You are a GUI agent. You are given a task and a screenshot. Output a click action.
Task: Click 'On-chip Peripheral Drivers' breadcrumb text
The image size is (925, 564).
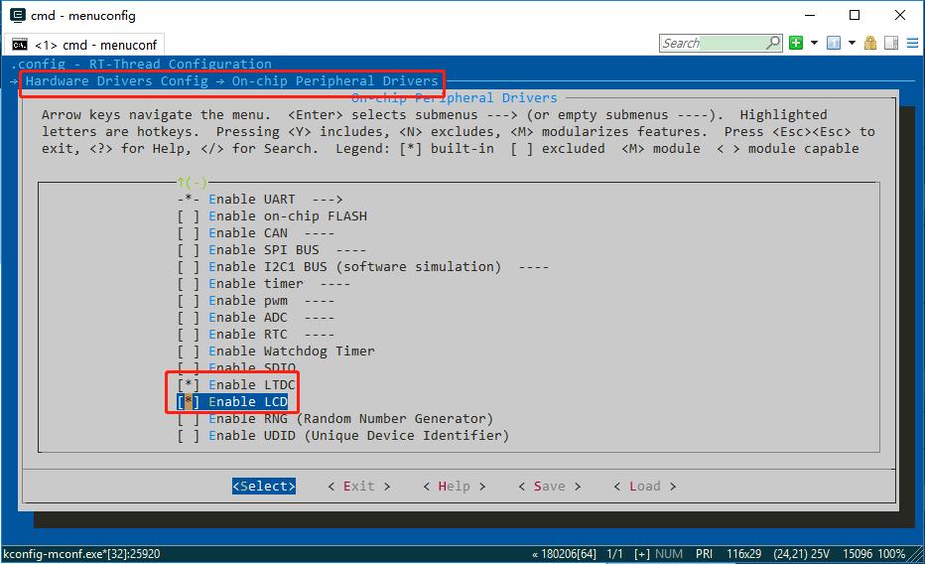pyautogui.click(x=334, y=80)
